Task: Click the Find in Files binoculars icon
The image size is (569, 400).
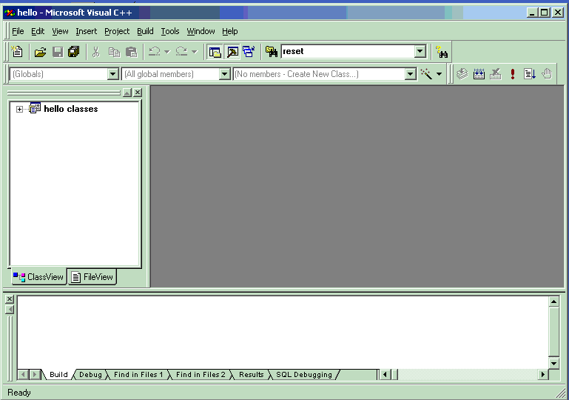Action: point(272,52)
